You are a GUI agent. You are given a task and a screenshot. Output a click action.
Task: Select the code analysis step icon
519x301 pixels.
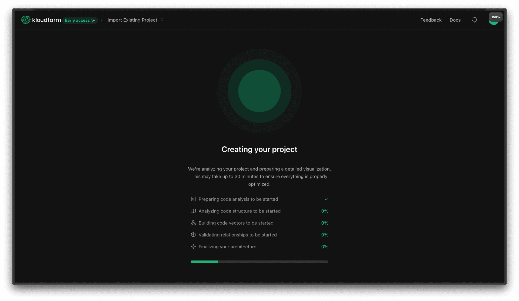point(193,199)
